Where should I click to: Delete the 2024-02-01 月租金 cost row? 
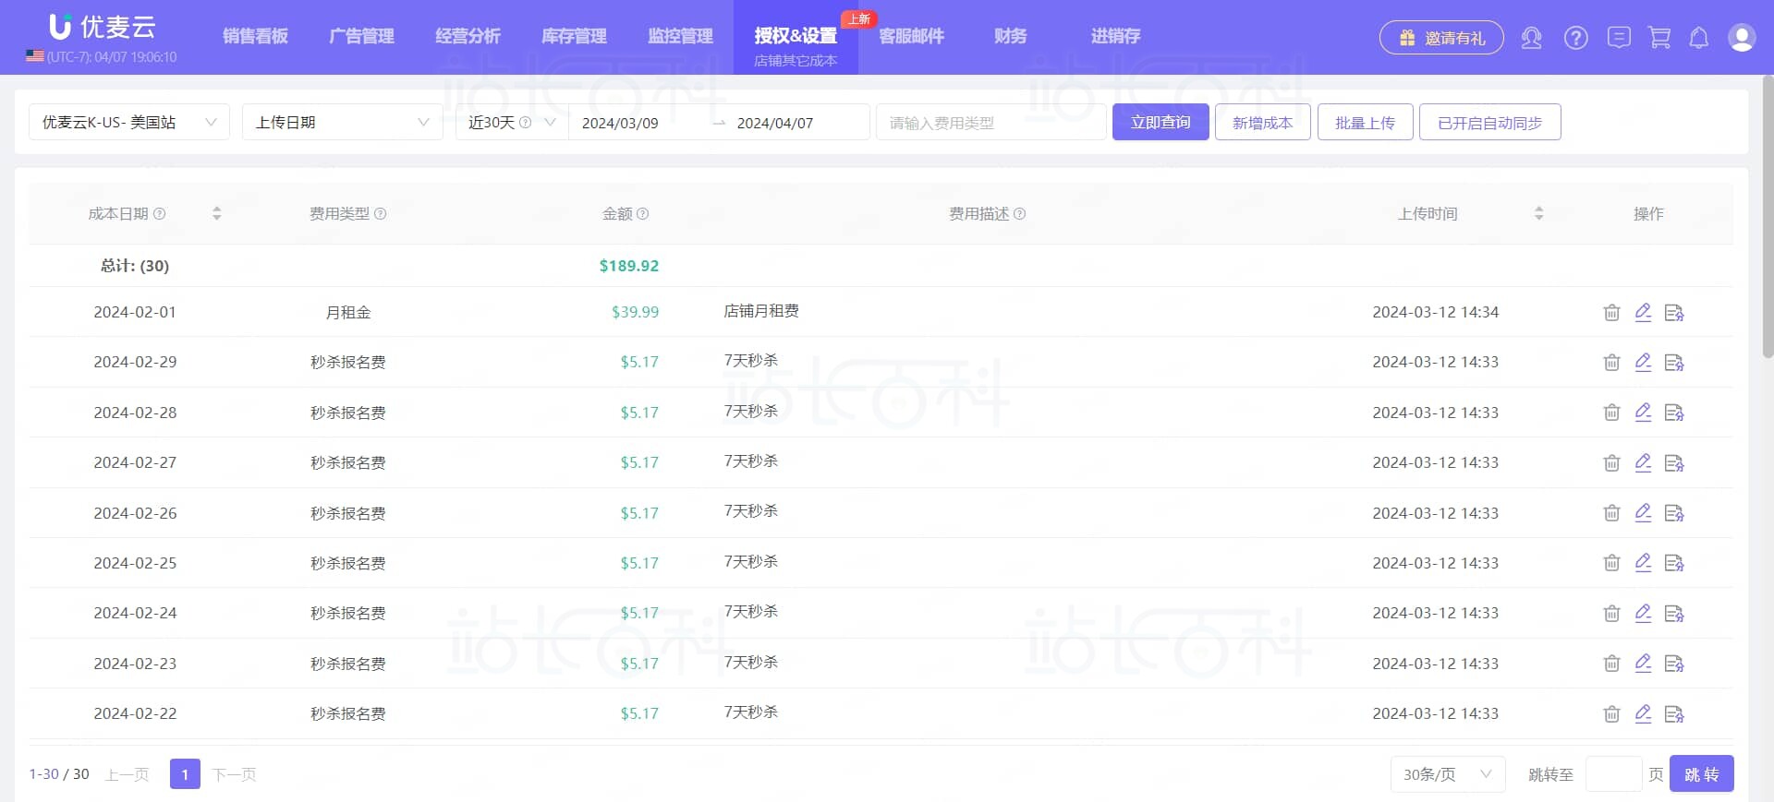(1611, 313)
